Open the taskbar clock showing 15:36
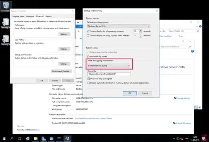This screenshot has width=209, height=142. [195, 139]
